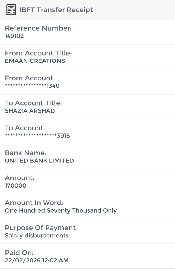Select the UNITED BANK LIMITED text
Screen dimensions: 175x269
tap(39, 161)
